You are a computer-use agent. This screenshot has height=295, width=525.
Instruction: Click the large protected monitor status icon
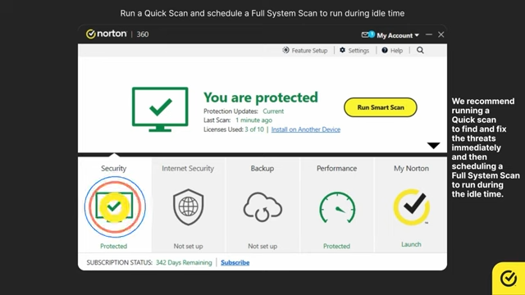(160, 109)
